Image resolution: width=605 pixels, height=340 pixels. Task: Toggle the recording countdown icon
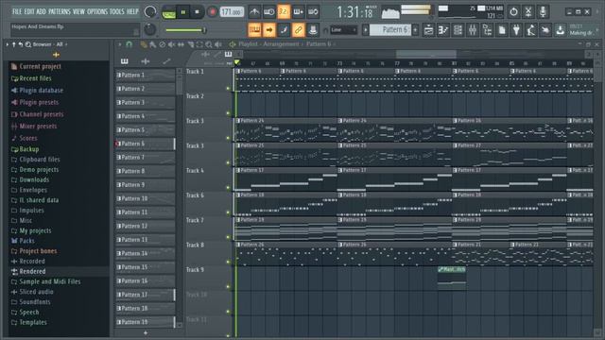coord(284,12)
